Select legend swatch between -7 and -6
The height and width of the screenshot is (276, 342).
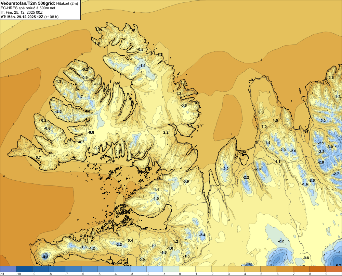click(x=73, y=269)
